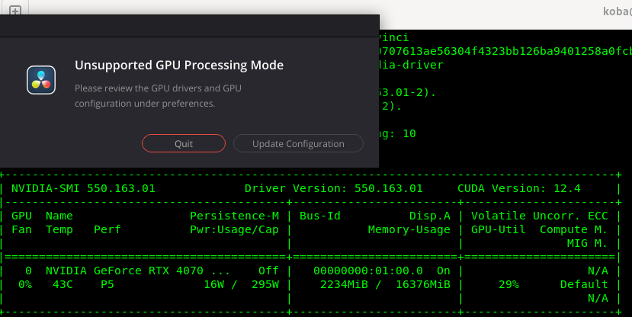This screenshot has width=632, height=317.
Task: Select the "GPU-Util" header text
Action: (498, 229)
